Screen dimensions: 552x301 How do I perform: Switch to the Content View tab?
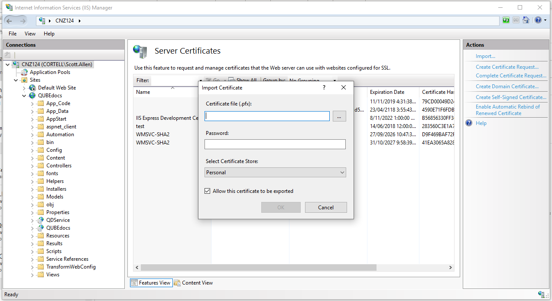click(194, 283)
